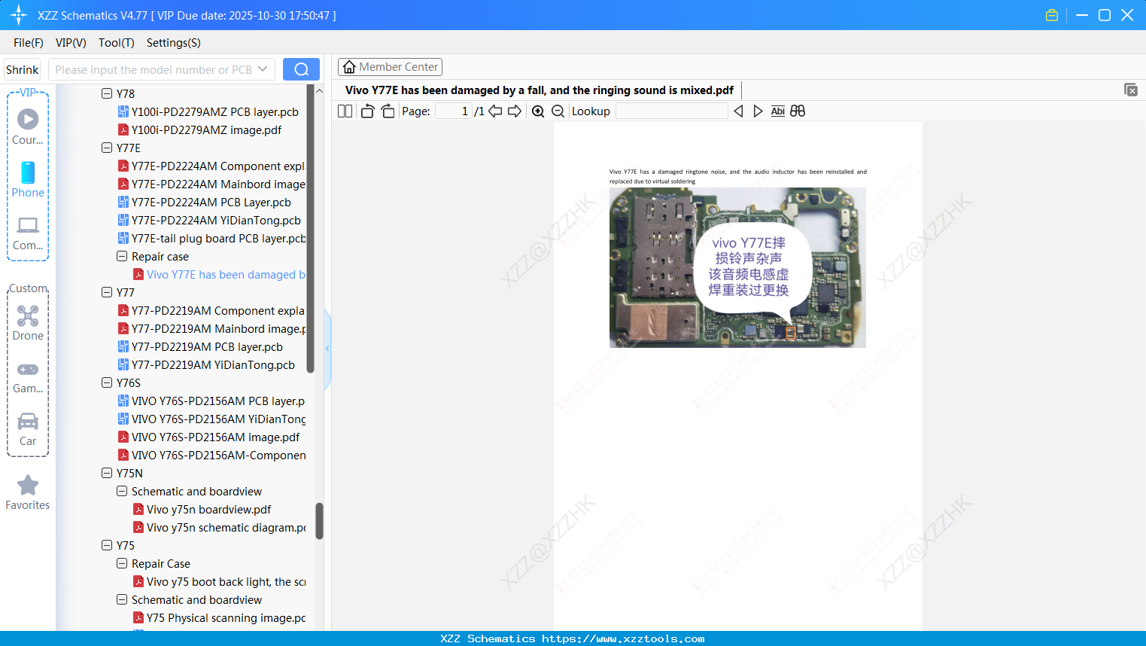Find next Lookup match
The width and height of the screenshot is (1146, 646).
(758, 111)
